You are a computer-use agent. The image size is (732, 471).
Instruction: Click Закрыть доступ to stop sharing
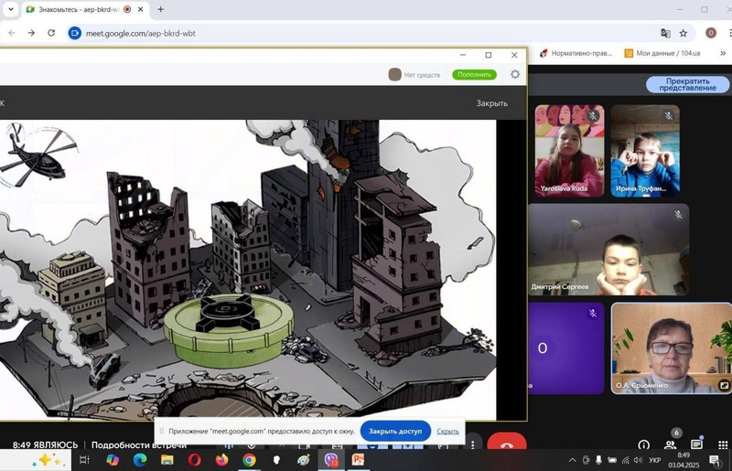coord(395,432)
